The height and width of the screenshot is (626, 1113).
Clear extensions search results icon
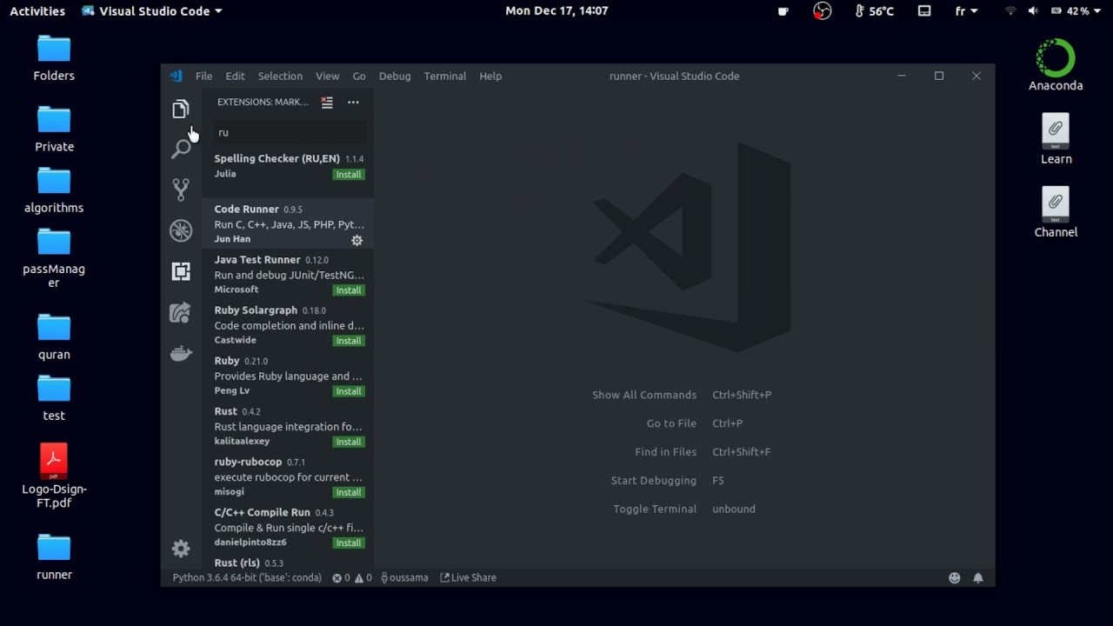coord(327,103)
